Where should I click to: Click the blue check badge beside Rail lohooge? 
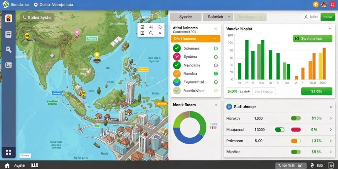click(x=229, y=107)
